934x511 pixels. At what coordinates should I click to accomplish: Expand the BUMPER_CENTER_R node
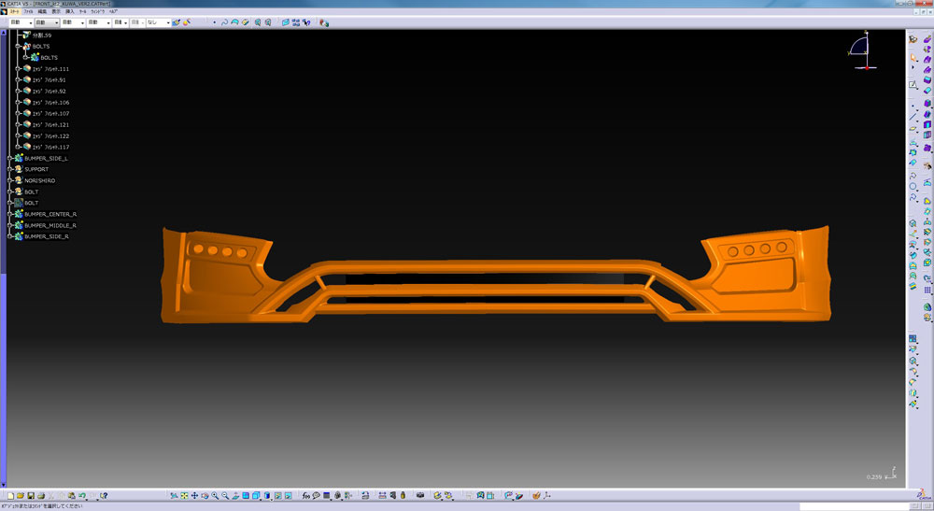[10, 214]
